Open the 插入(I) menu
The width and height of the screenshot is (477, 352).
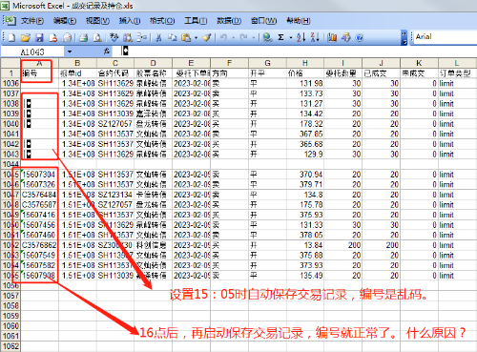(130, 21)
